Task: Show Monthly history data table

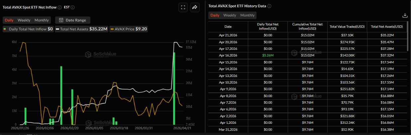Action: pyautogui.click(x=247, y=15)
